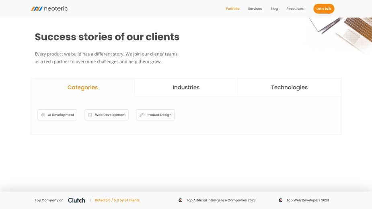Click the neoteric logo icon
The width and height of the screenshot is (372, 209).
point(37,9)
